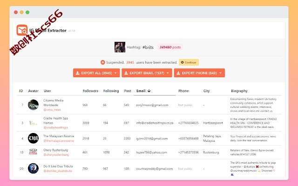The width and height of the screenshot is (298, 186).
Task: Open the @cradlehealthspa profile link
Action: [x=55, y=127]
